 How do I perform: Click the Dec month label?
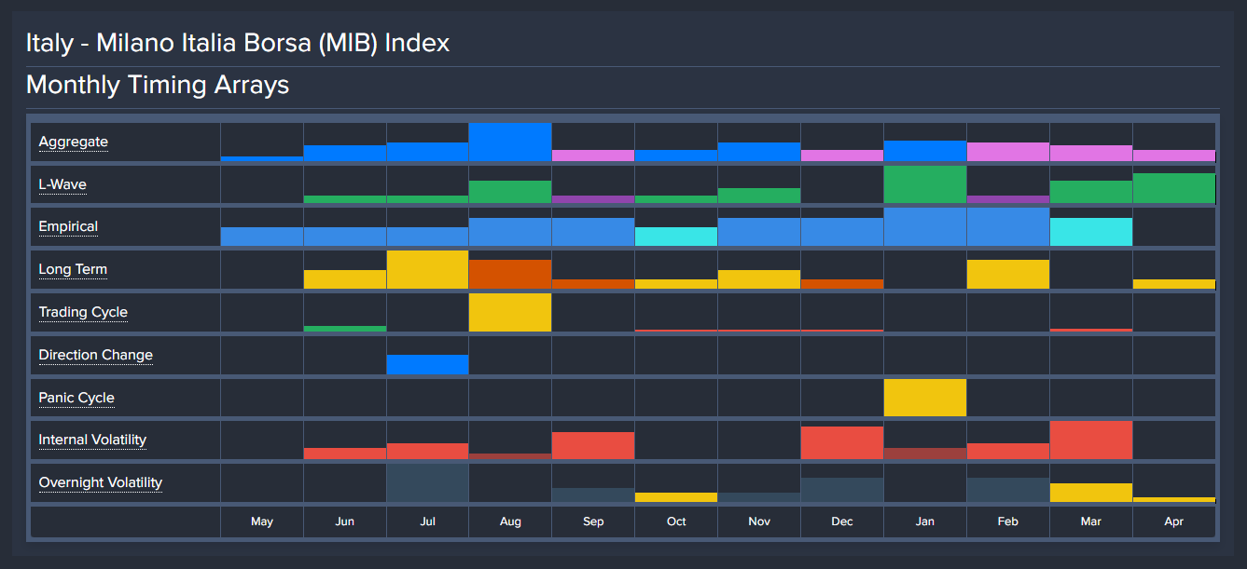coord(842,522)
